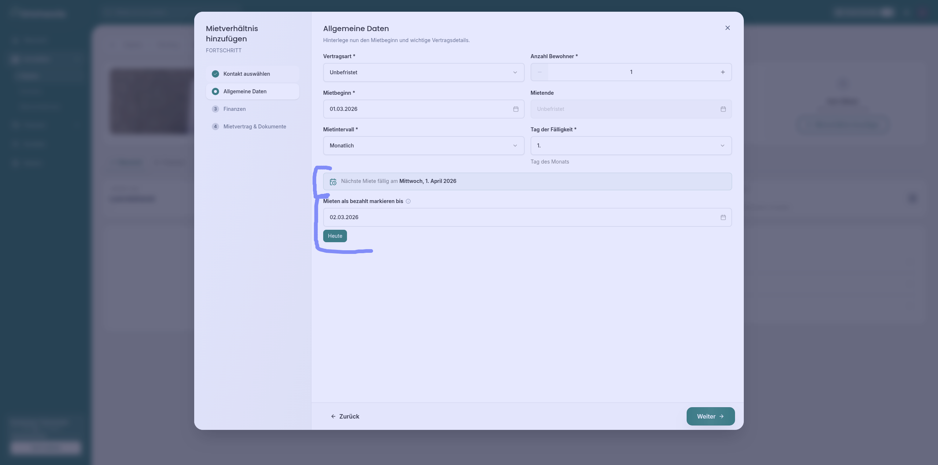The image size is (938, 465).
Task: Click the Mietende calendar icon
Action: coord(723,109)
